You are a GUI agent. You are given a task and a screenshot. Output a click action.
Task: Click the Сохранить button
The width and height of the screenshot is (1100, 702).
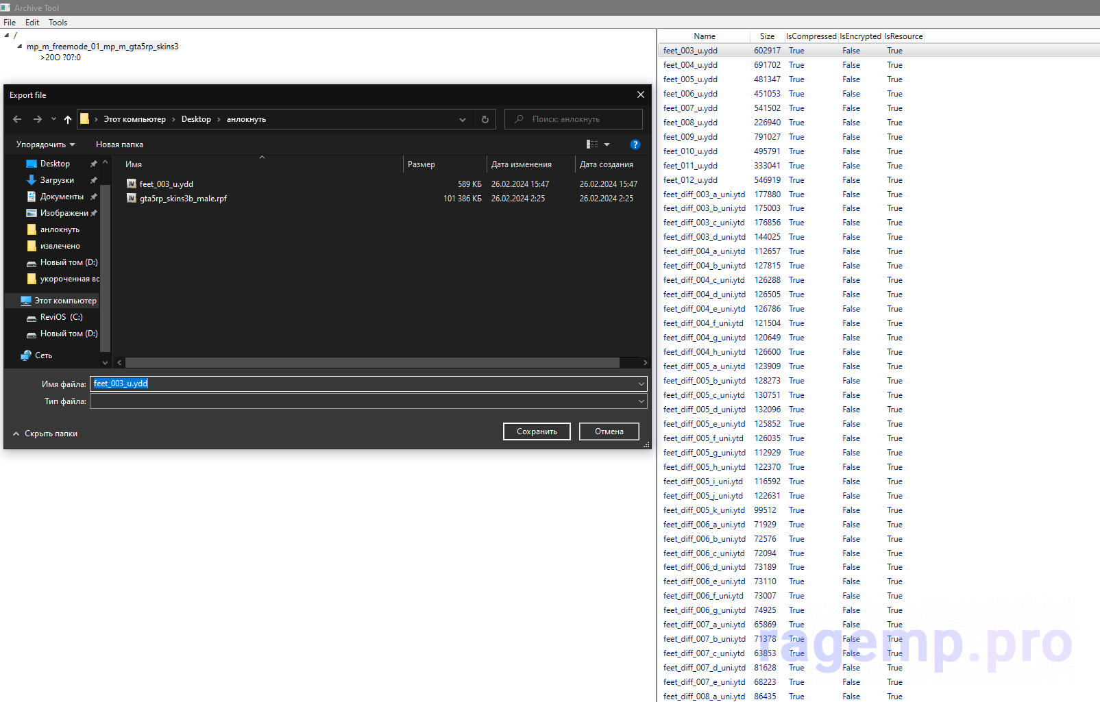tap(537, 431)
